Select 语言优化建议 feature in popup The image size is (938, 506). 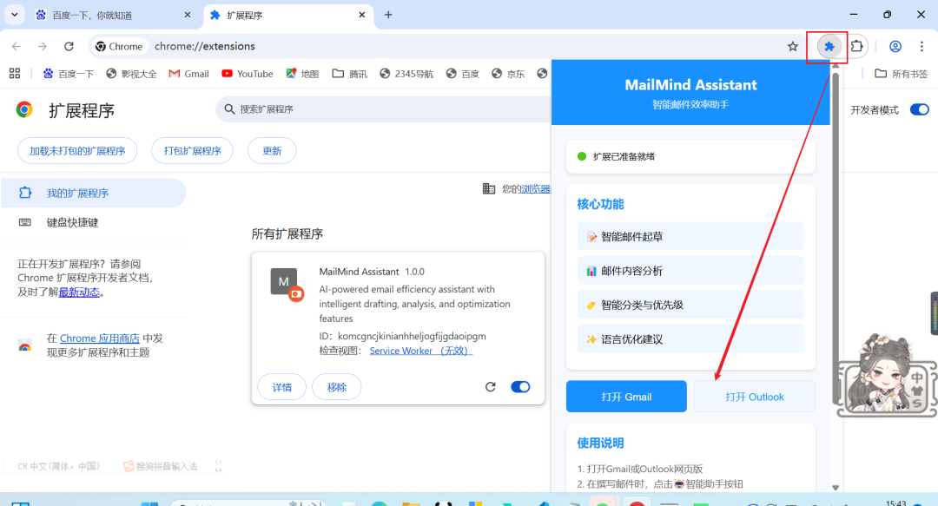tap(690, 339)
